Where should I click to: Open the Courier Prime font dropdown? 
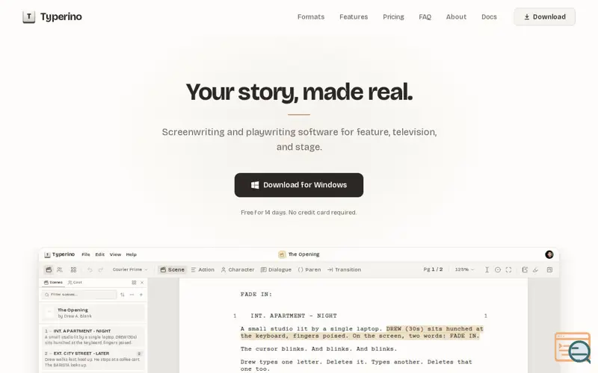click(x=129, y=269)
